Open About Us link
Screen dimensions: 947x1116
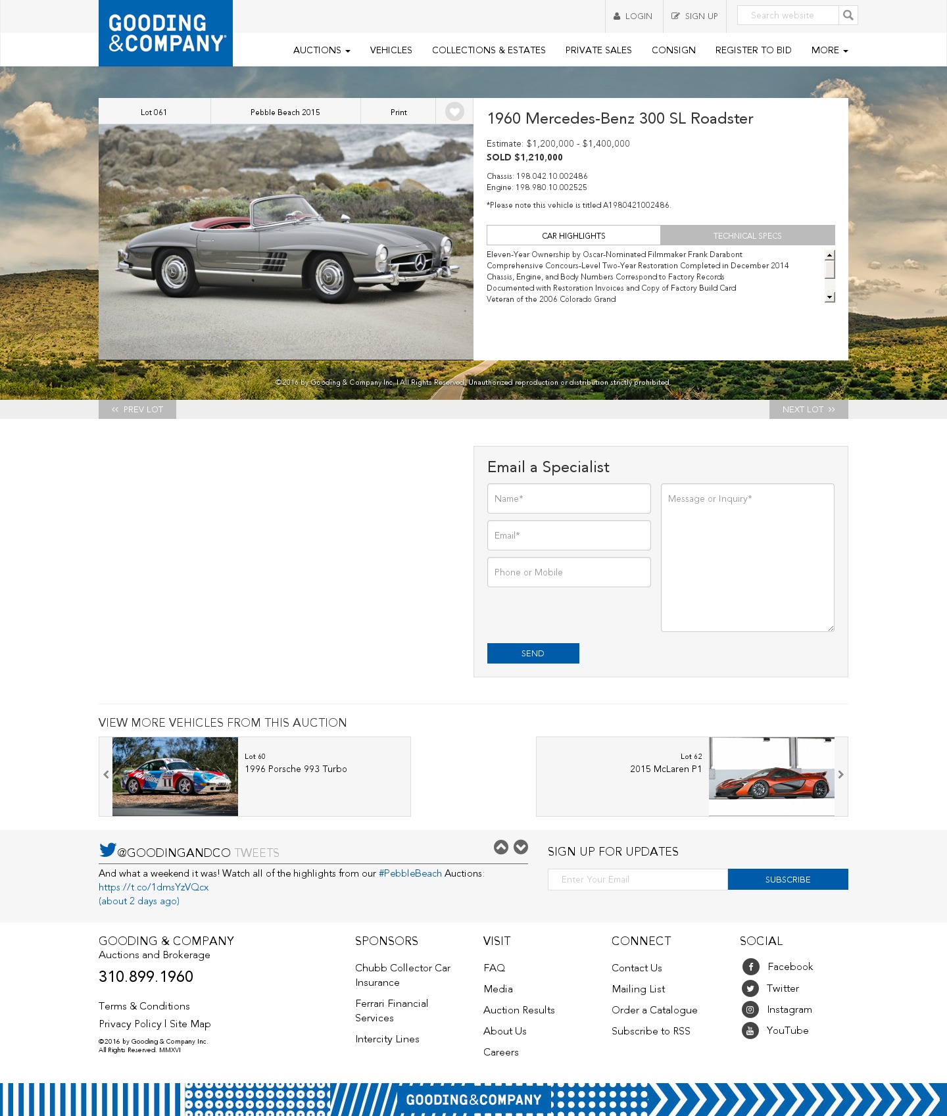pos(505,1031)
